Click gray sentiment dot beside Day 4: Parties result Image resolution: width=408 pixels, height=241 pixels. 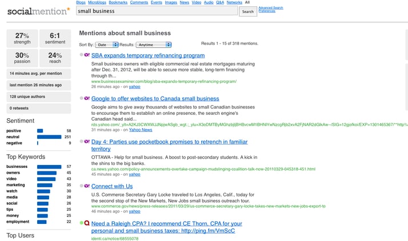click(82, 141)
